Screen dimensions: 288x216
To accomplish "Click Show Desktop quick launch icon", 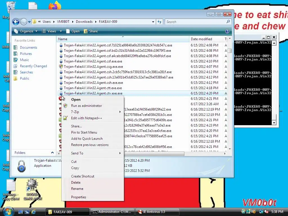I will (20, 212).
